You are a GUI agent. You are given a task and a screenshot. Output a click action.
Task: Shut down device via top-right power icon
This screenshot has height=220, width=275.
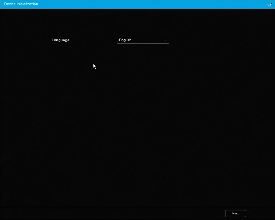click(269, 4)
